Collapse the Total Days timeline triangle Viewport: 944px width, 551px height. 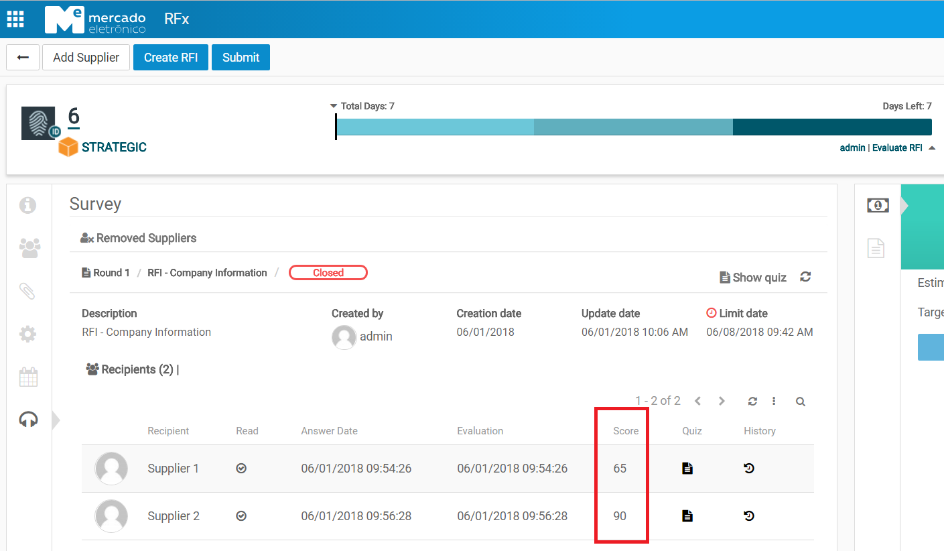334,106
